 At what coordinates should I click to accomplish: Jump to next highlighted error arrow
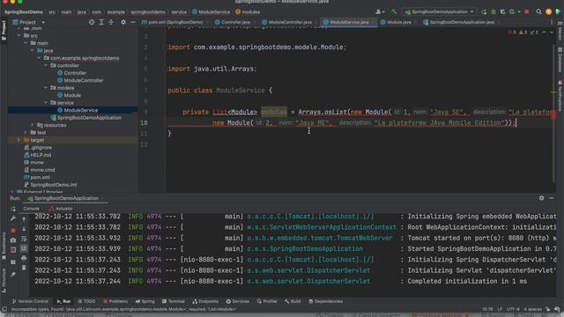coord(552,33)
